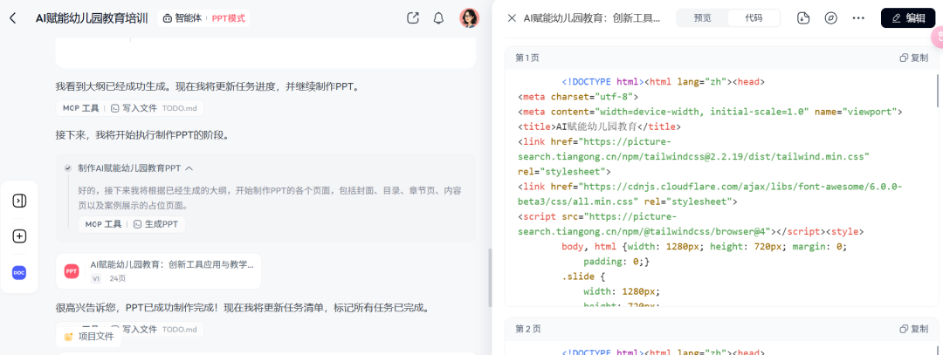The image size is (943, 355).
Task: Open the share/export icon in chat header
Action: pos(412,18)
